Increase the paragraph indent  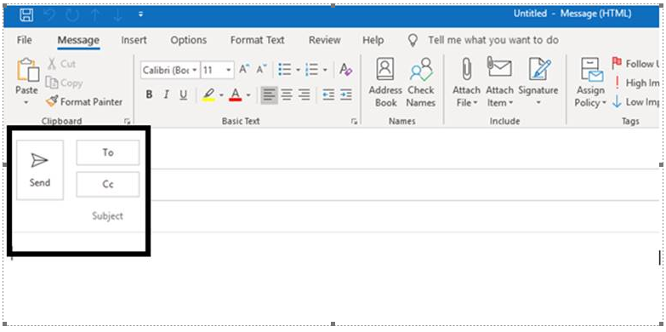345,94
